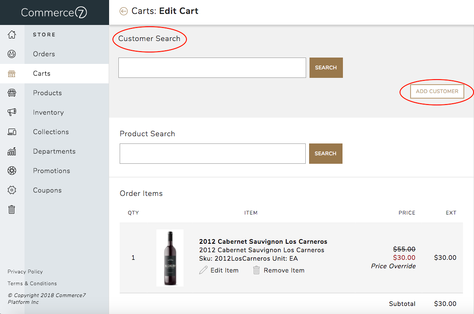Click Edit Item link for Cabernet
474x314 pixels.
pyautogui.click(x=224, y=270)
